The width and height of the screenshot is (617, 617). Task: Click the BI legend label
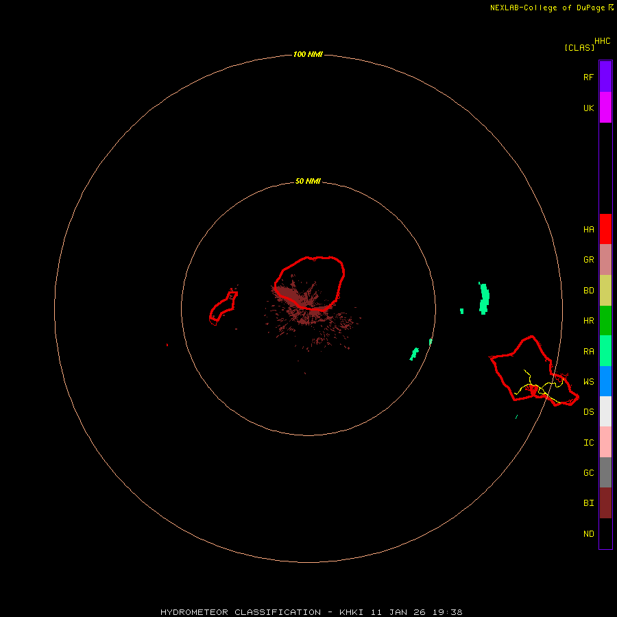point(588,503)
